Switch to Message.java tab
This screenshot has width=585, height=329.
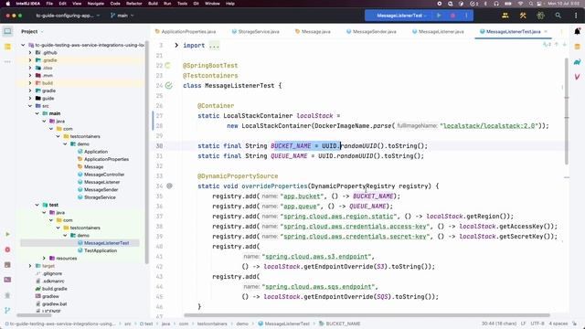(313, 32)
